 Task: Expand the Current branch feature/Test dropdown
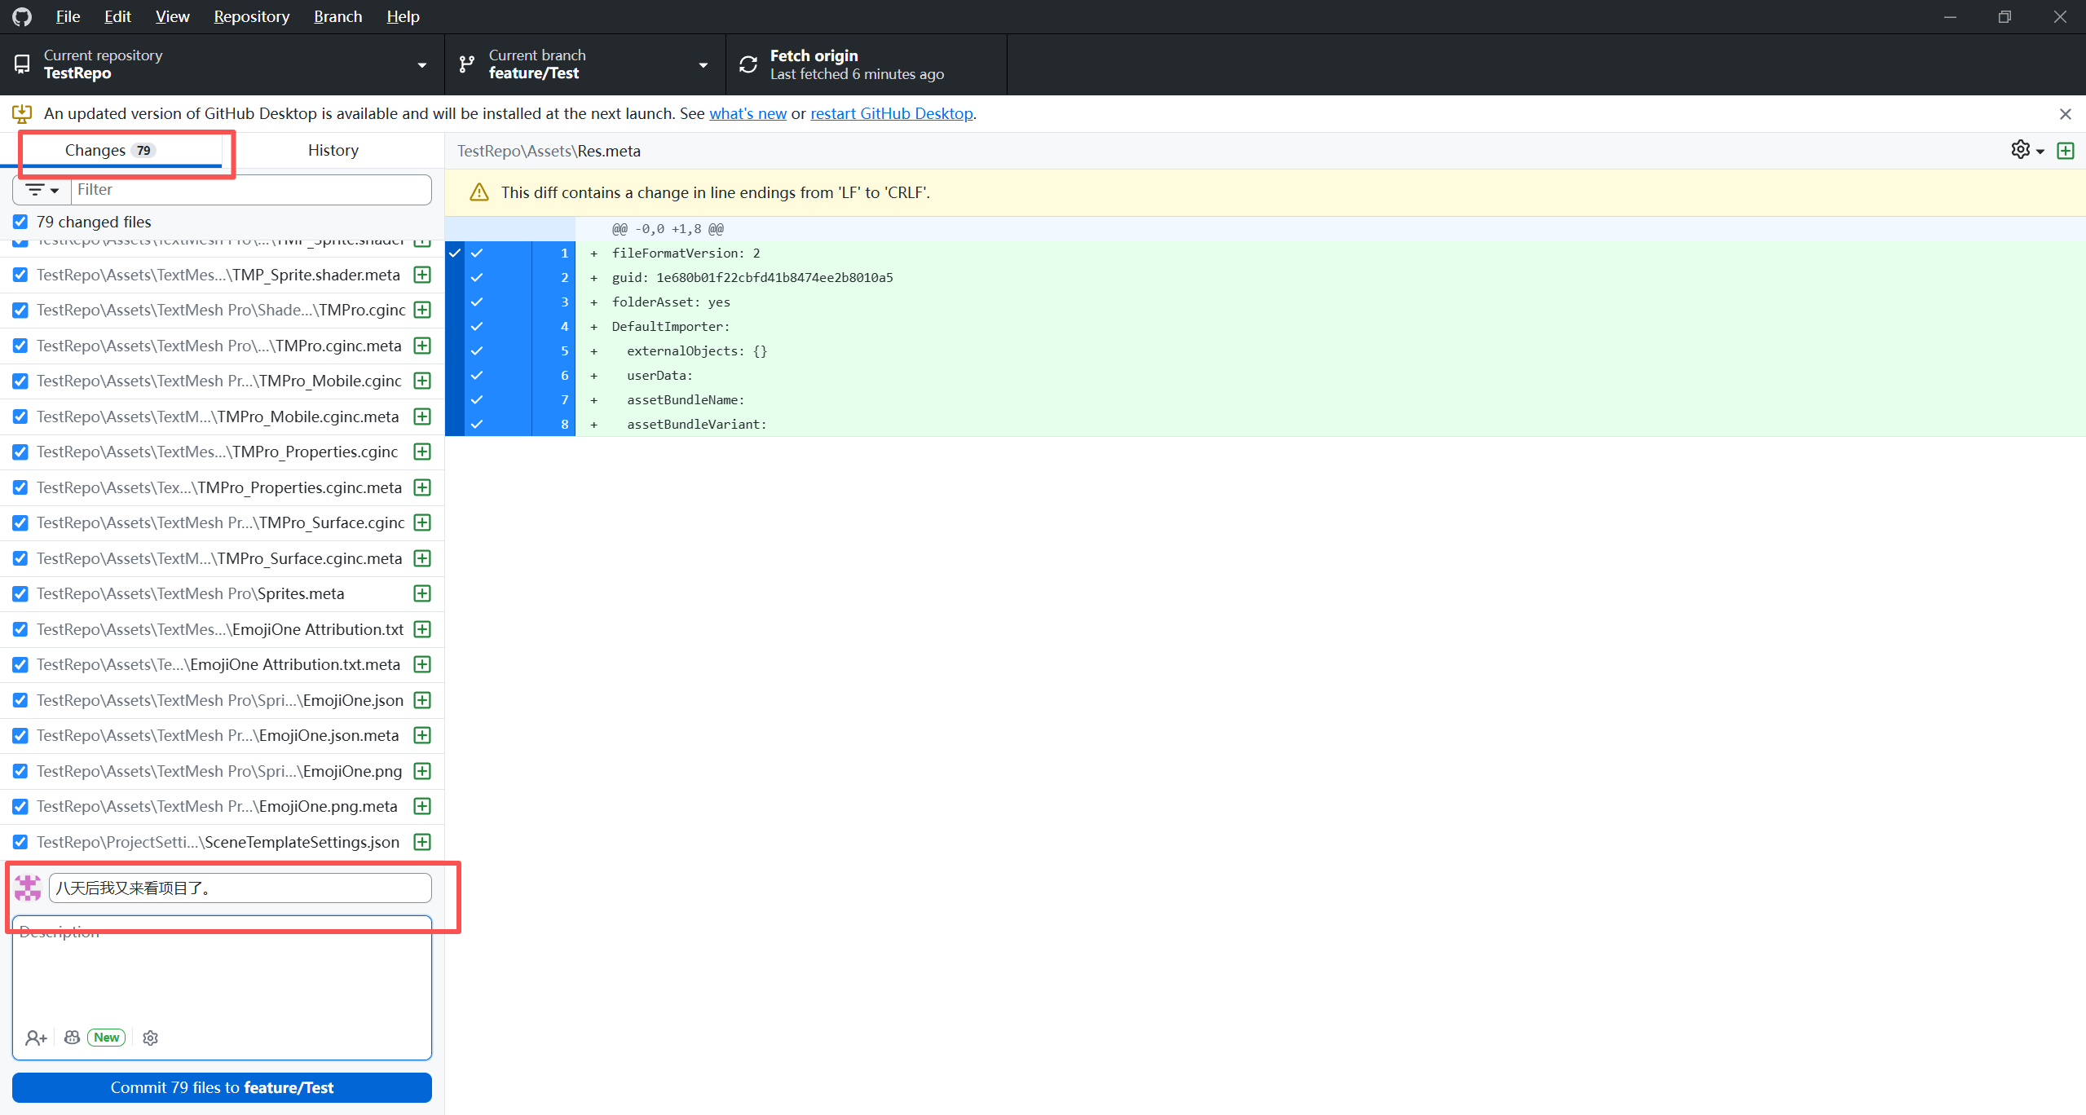(x=584, y=64)
